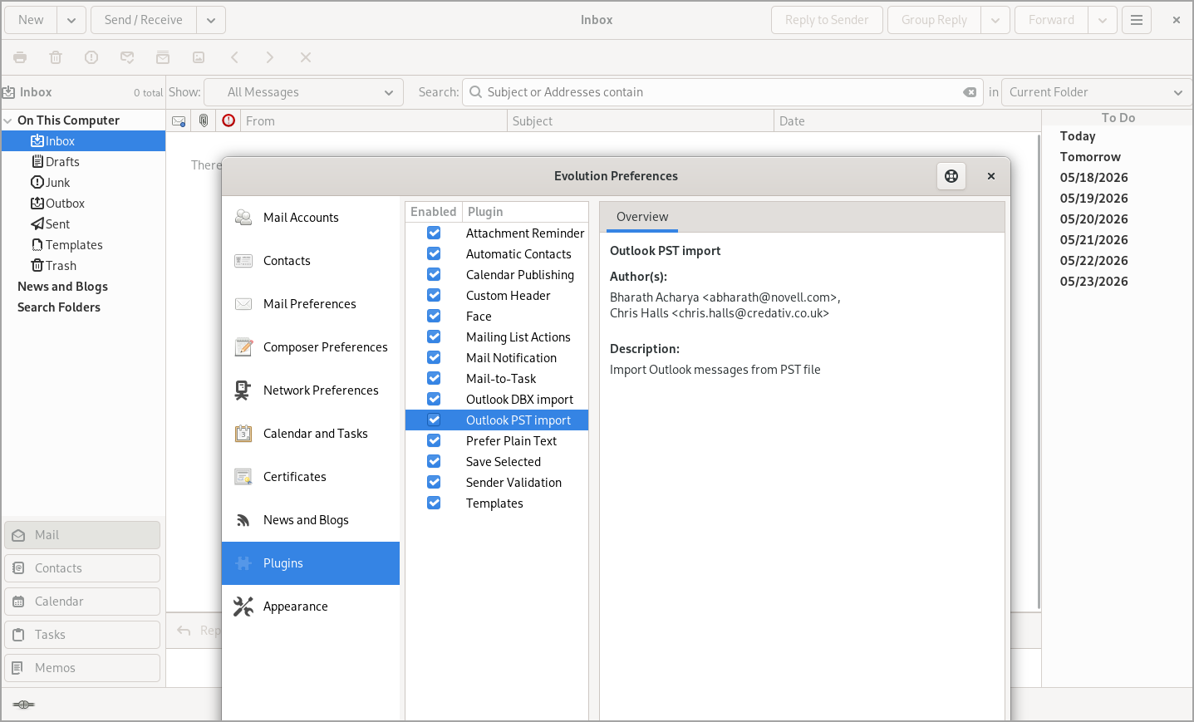Select the Plugins preferences page
The height and width of the screenshot is (722, 1194).
(x=311, y=563)
